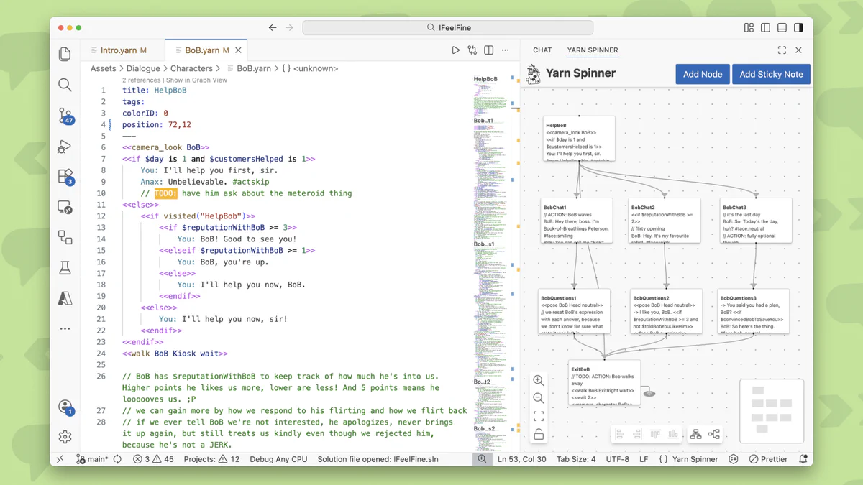Toggle the primary sidebar visibility

pyautogui.click(x=765, y=28)
